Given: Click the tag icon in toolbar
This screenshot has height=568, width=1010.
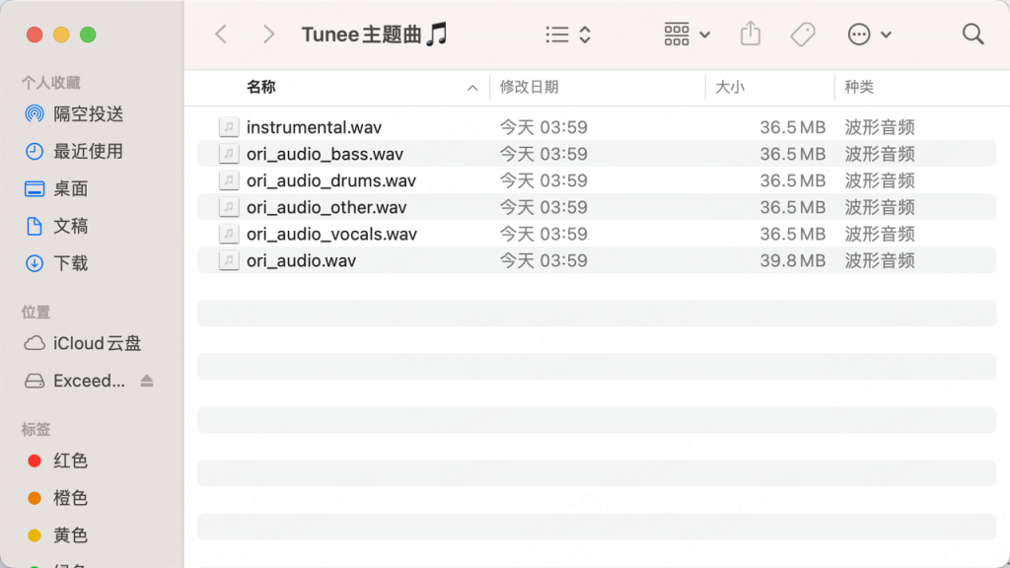Looking at the screenshot, I should (x=803, y=35).
